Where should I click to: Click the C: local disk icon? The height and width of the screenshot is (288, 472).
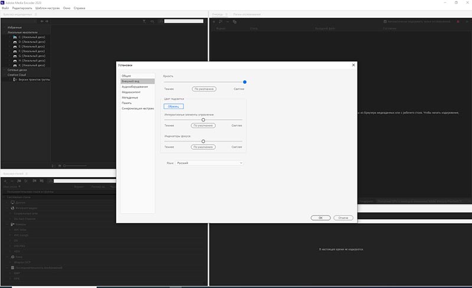[15, 37]
